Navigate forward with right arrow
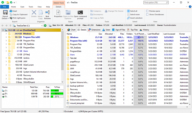The width and height of the screenshot is (192, 113). point(6,26)
